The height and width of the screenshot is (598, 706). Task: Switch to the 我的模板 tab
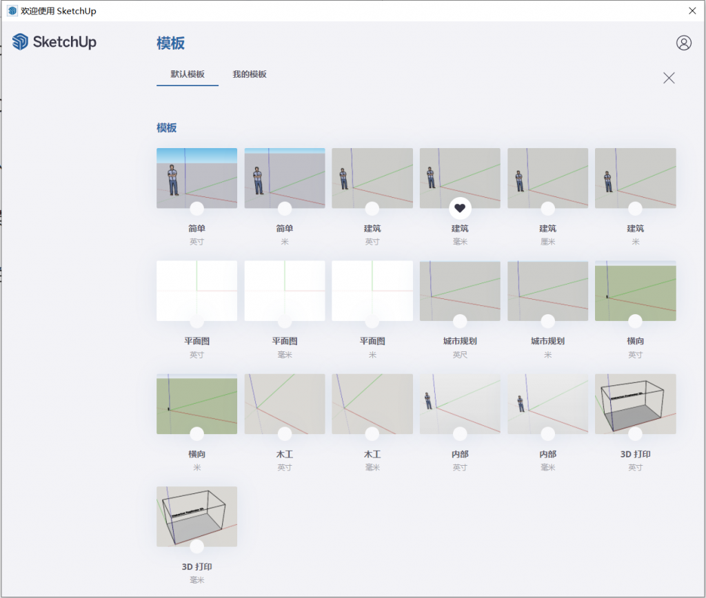[x=250, y=74]
